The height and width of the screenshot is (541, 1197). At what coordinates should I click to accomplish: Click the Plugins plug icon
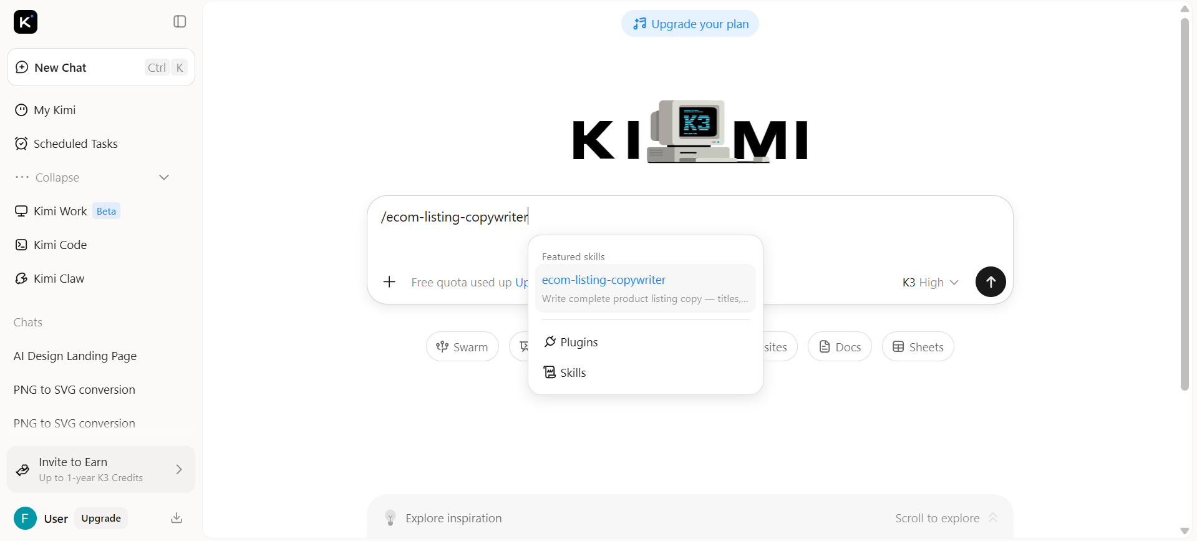coord(550,341)
